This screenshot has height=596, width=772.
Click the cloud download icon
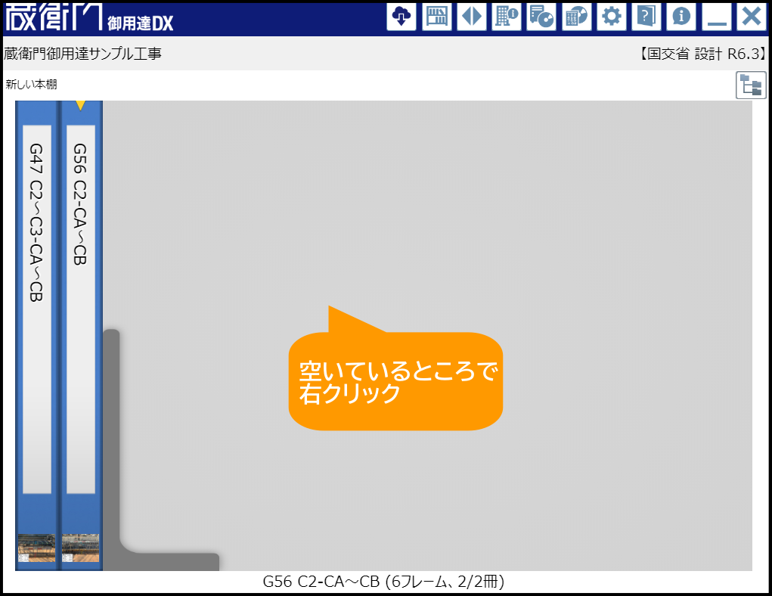[402, 17]
